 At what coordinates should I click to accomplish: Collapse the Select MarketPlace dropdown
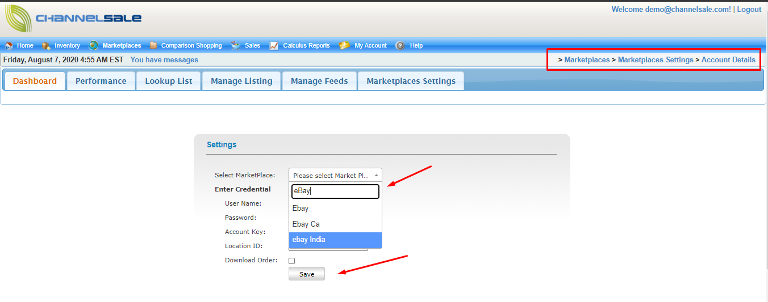click(x=335, y=175)
